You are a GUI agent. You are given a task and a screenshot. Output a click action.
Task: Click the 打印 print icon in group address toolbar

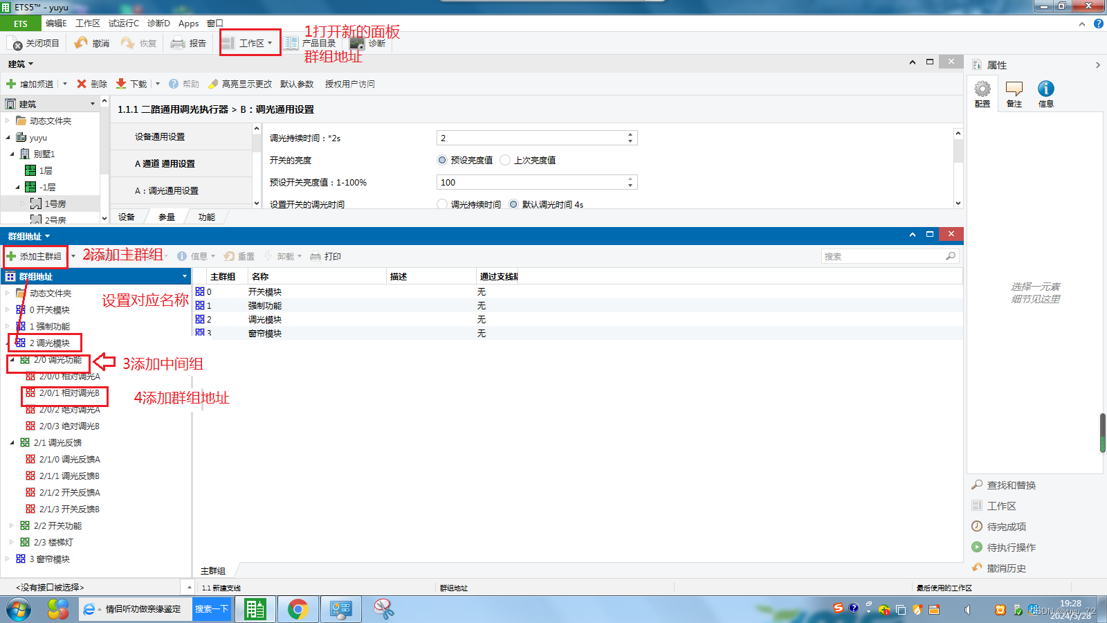pos(315,256)
